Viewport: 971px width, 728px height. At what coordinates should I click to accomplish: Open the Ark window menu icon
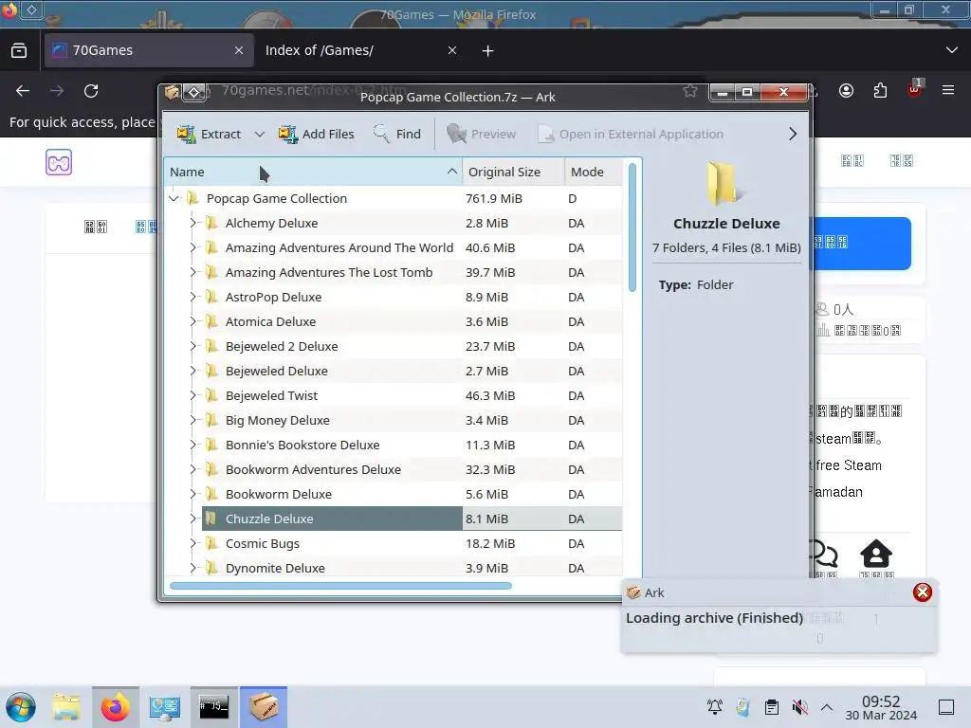173,93
